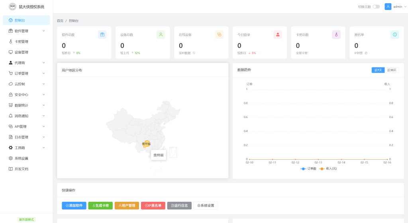The height and width of the screenshot is (223, 408).
Task: Click the 系统设置 quick action button
Action: click(206, 205)
